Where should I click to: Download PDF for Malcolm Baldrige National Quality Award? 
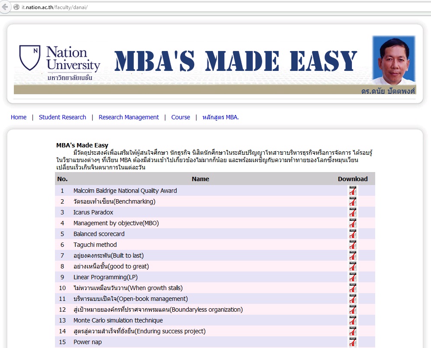click(353, 191)
